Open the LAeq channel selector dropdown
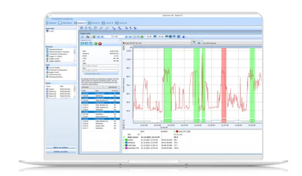This screenshot has height=176, width=302. click(157, 43)
